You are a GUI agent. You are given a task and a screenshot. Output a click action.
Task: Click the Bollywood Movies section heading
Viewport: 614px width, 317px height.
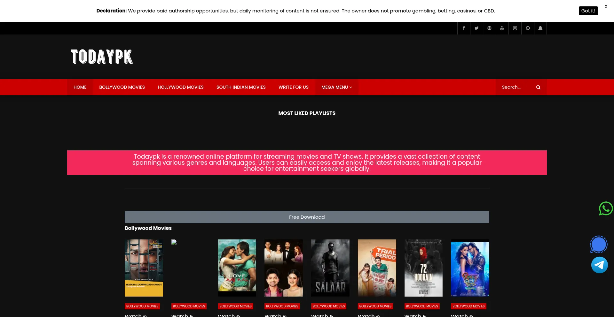coord(148,228)
